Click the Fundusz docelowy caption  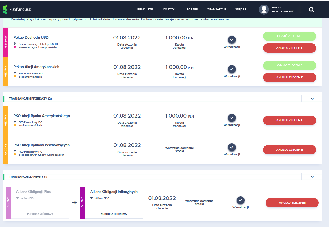[114, 214]
